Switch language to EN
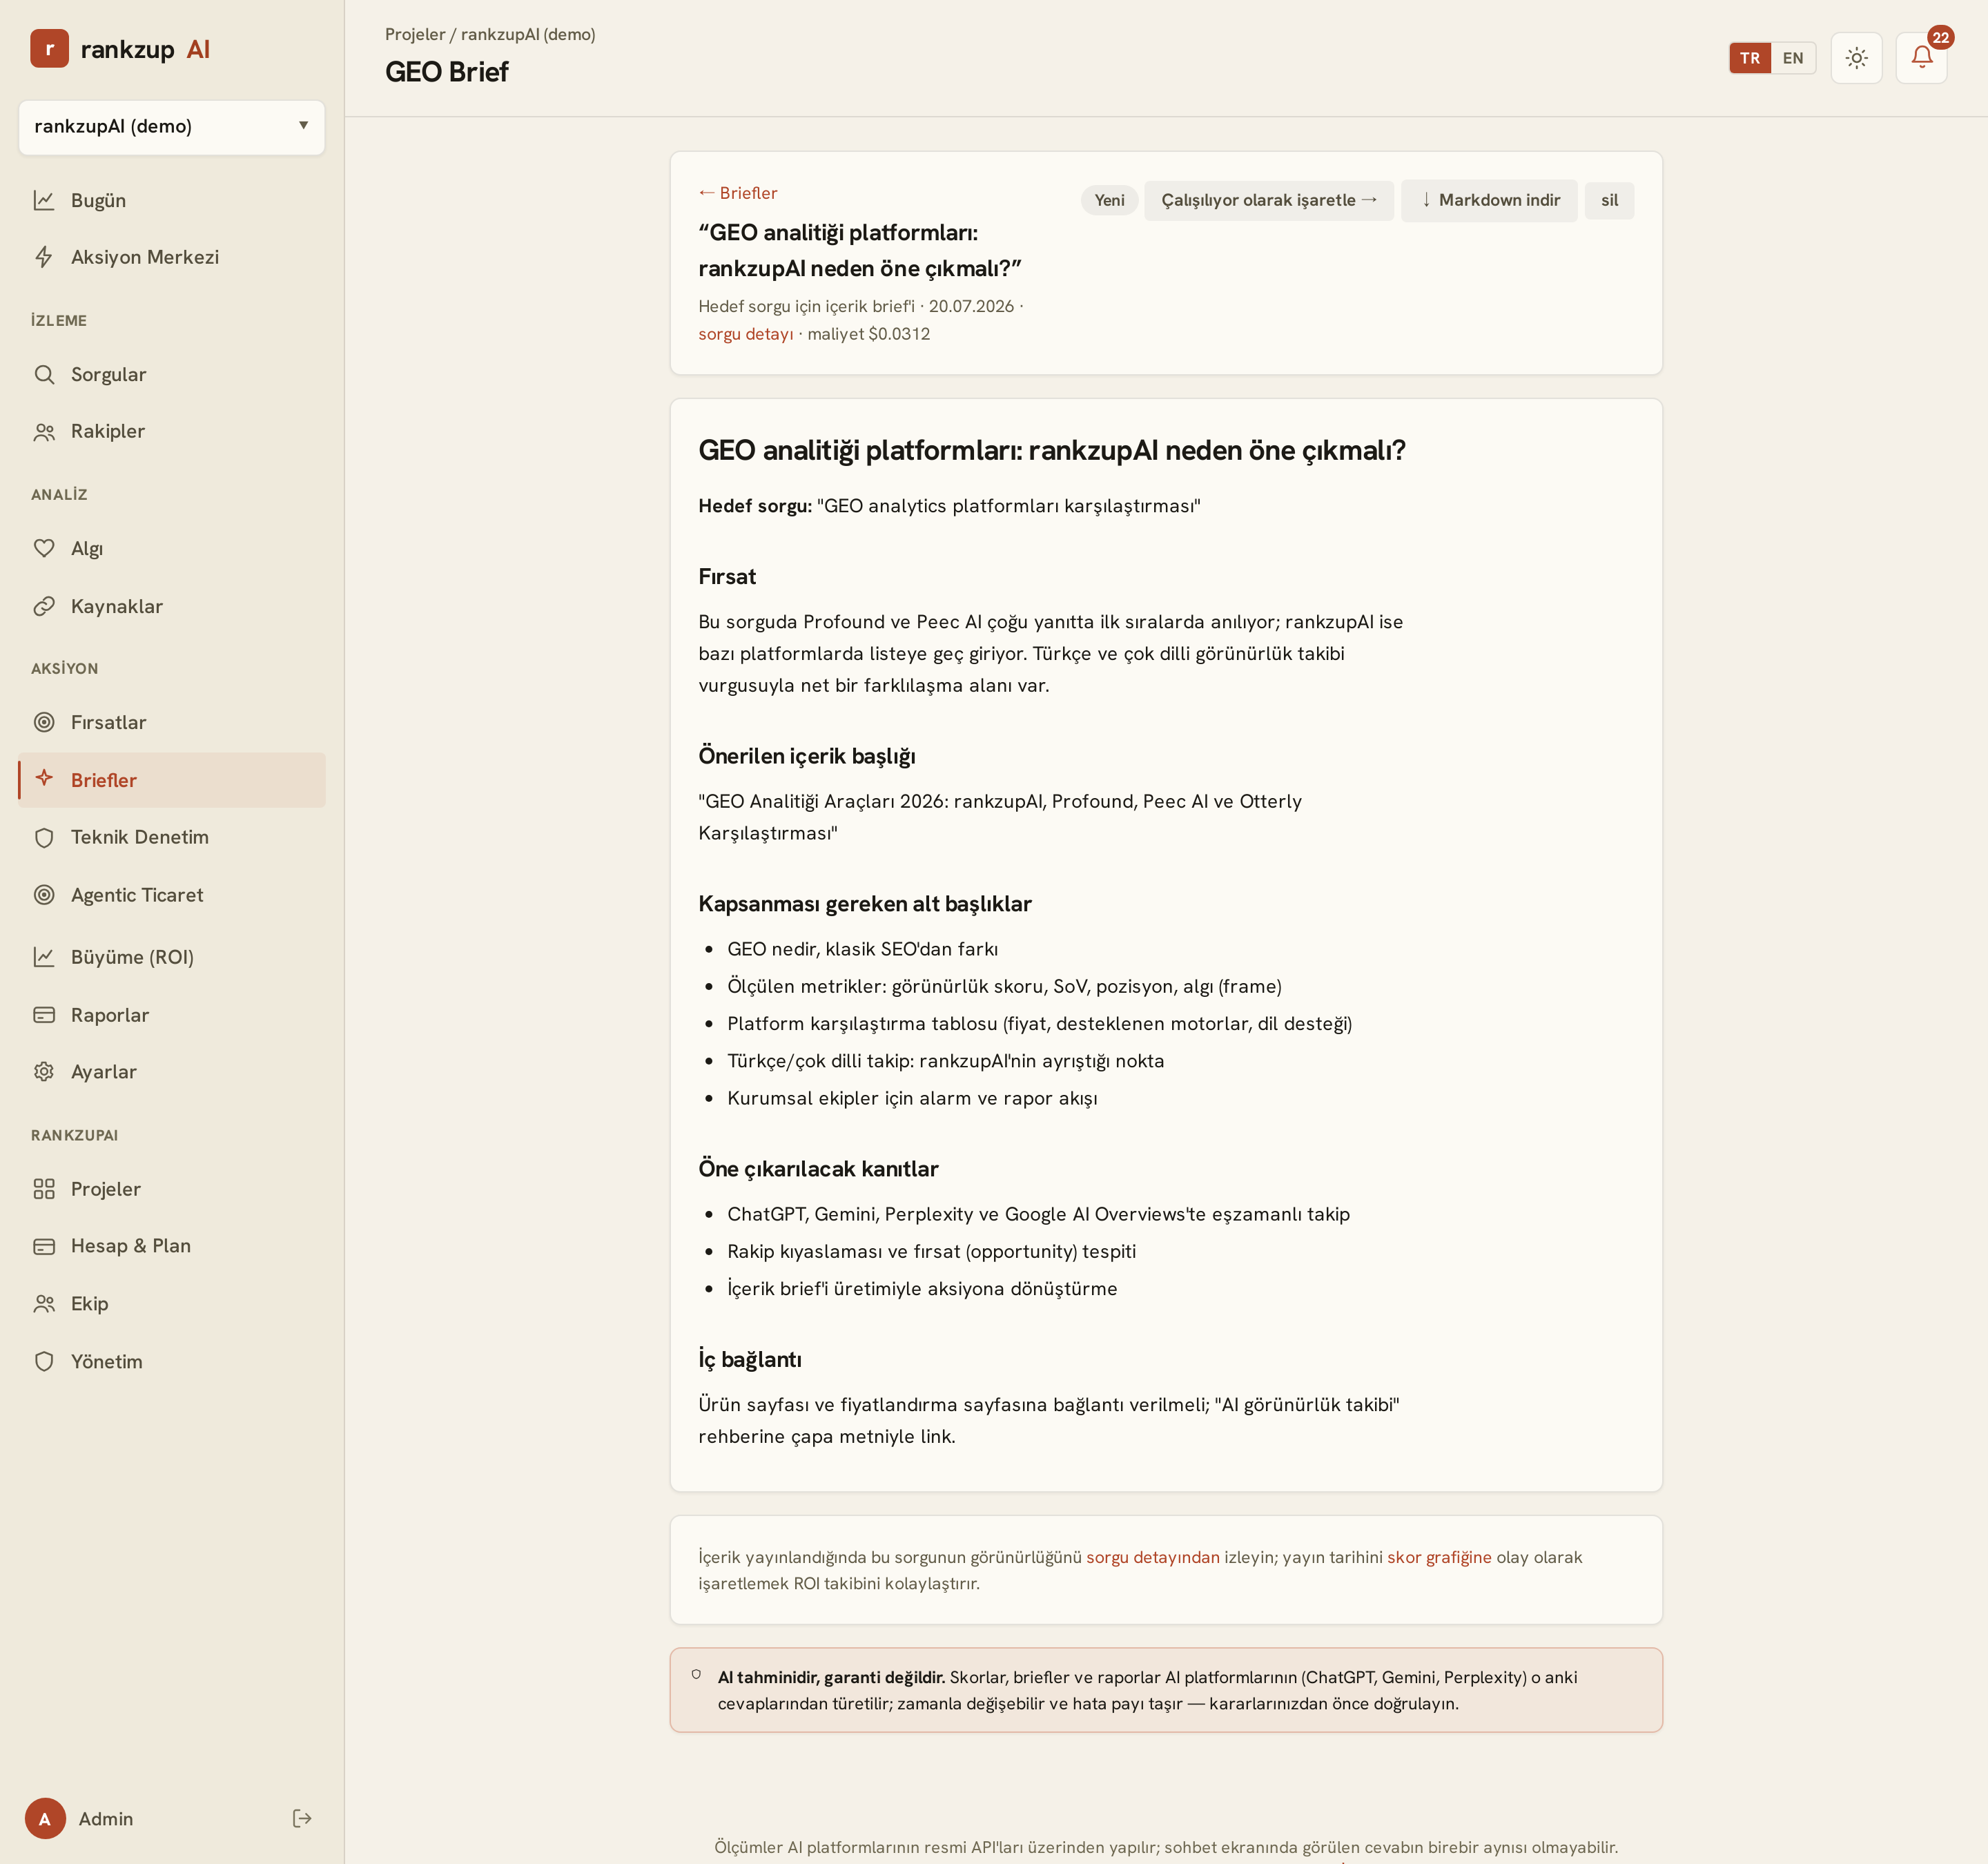This screenshot has width=1988, height=1864. pos(1792,58)
